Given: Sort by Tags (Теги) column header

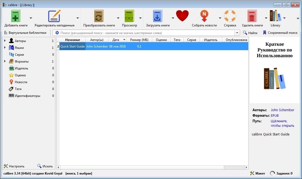Looking at the screenshot, I should click(x=177, y=40).
